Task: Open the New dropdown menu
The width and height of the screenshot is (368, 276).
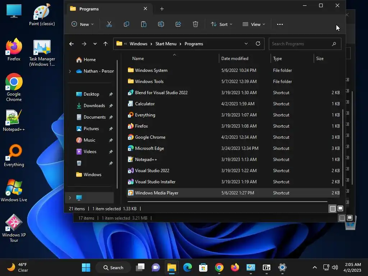Action: 83,24
